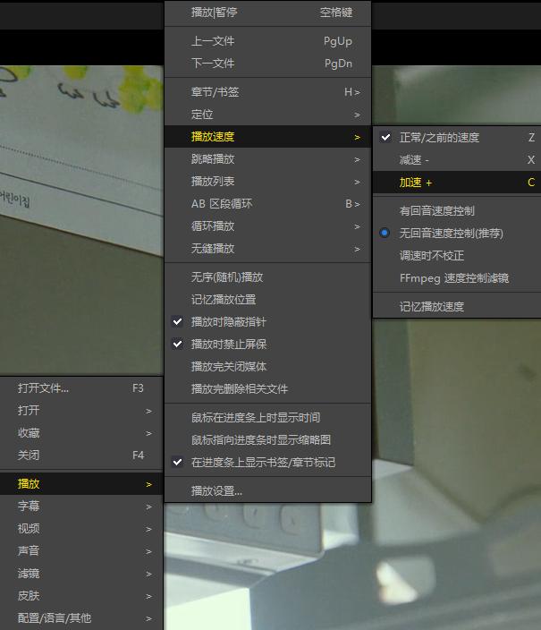Viewport: 541px width, 630px height.
Task: Expand 皮肤 submenu
Action: click(x=81, y=595)
